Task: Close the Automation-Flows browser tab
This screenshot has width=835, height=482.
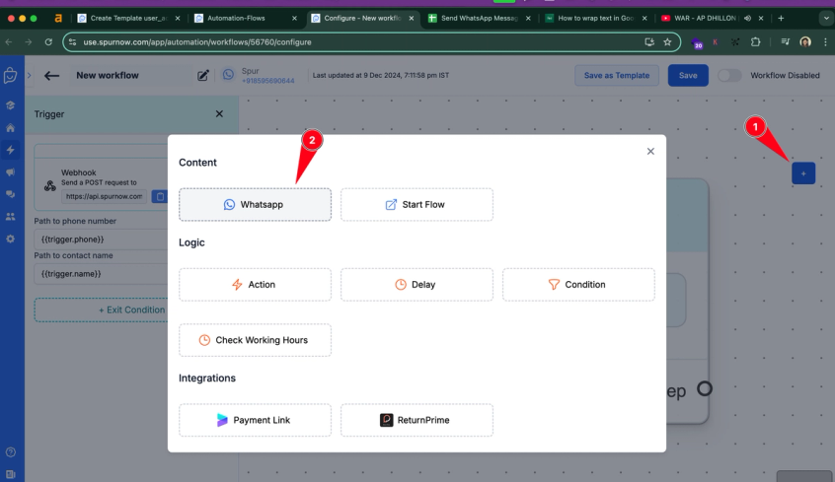Action: (294, 18)
